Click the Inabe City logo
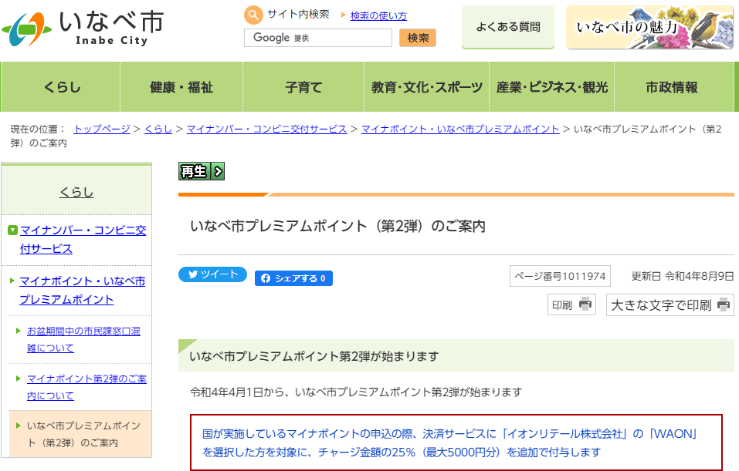Viewport: 739px width, 471px height. click(x=83, y=29)
